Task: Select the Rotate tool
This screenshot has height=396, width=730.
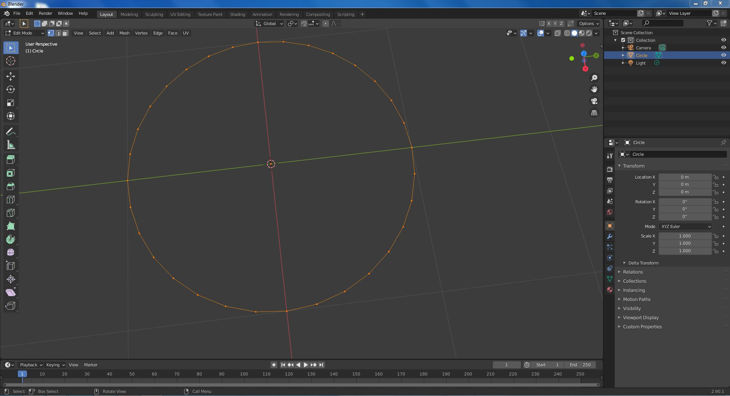Action: pos(11,90)
